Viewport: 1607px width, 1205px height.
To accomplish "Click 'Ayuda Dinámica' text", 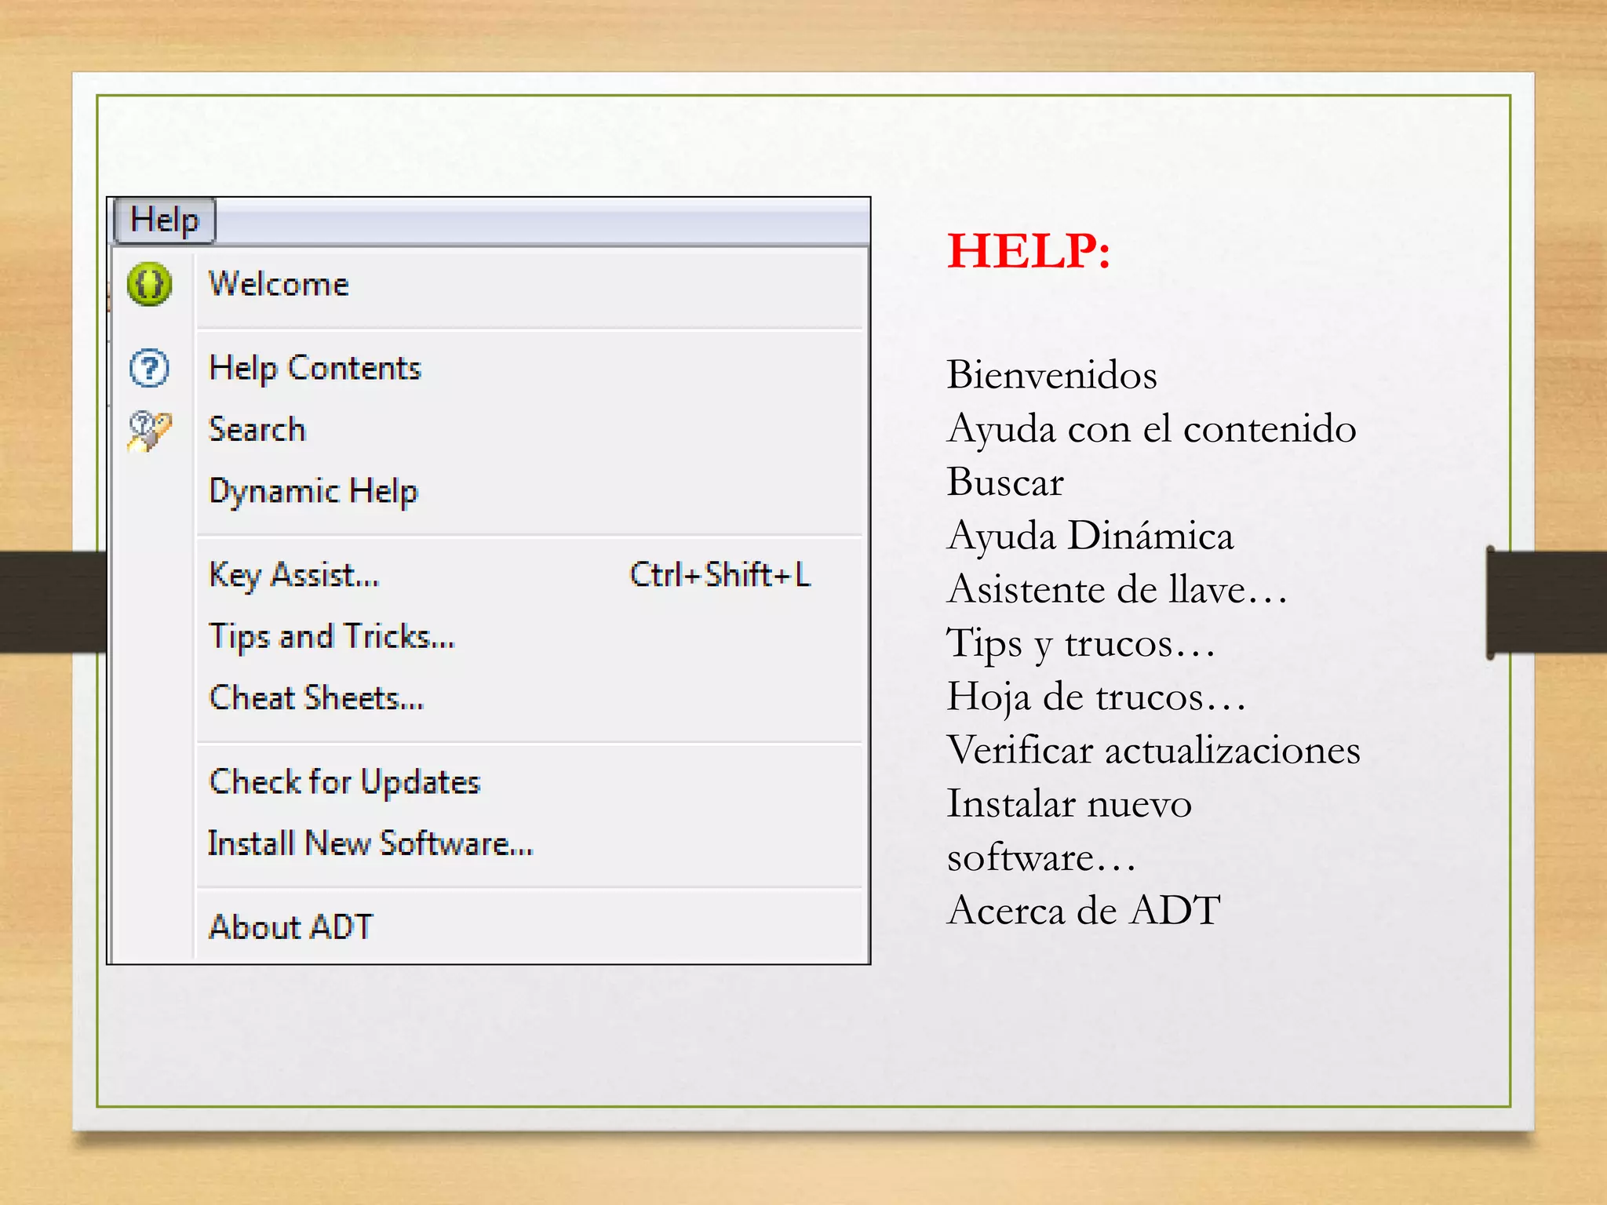I will point(1090,536).
